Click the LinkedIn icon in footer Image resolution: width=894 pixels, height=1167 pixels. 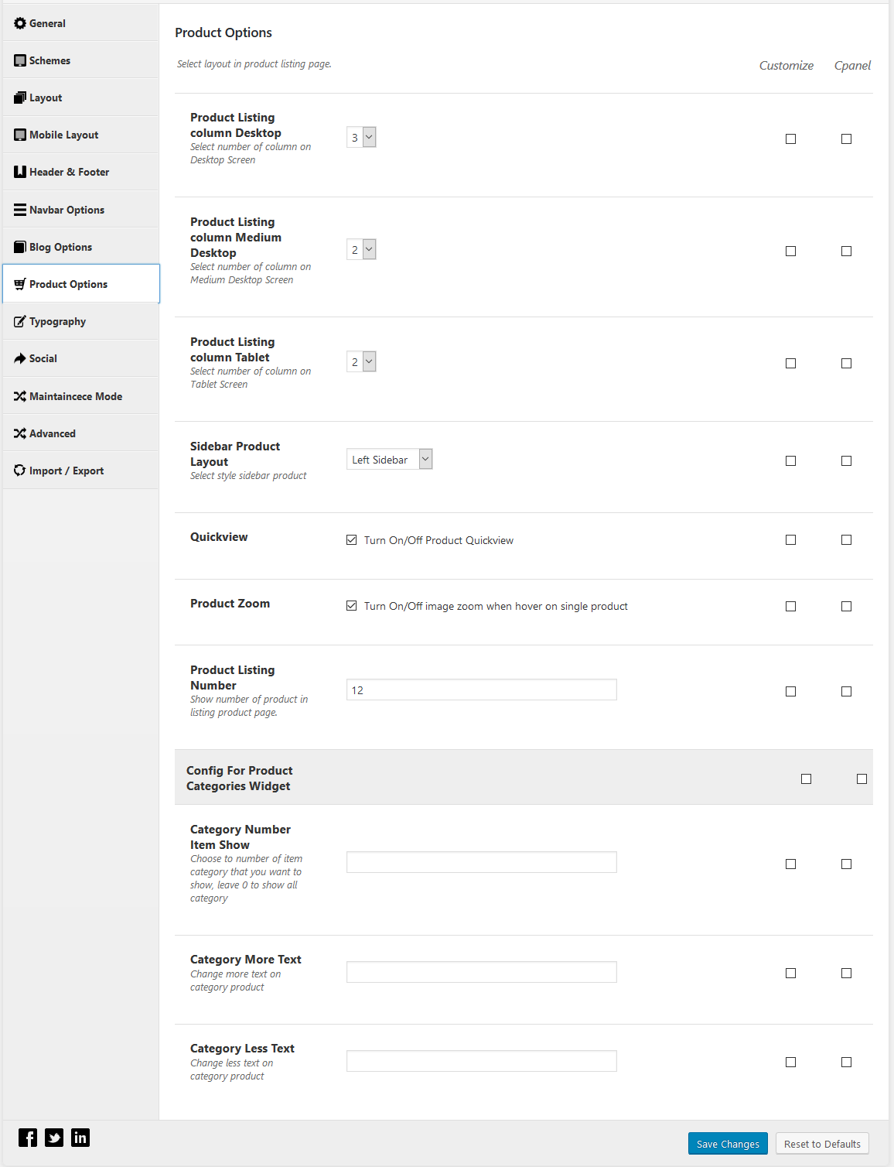pos(80,1138)
